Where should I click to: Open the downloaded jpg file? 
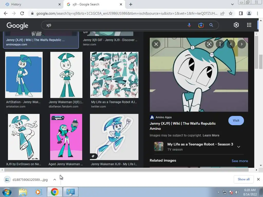click(27, 180)
